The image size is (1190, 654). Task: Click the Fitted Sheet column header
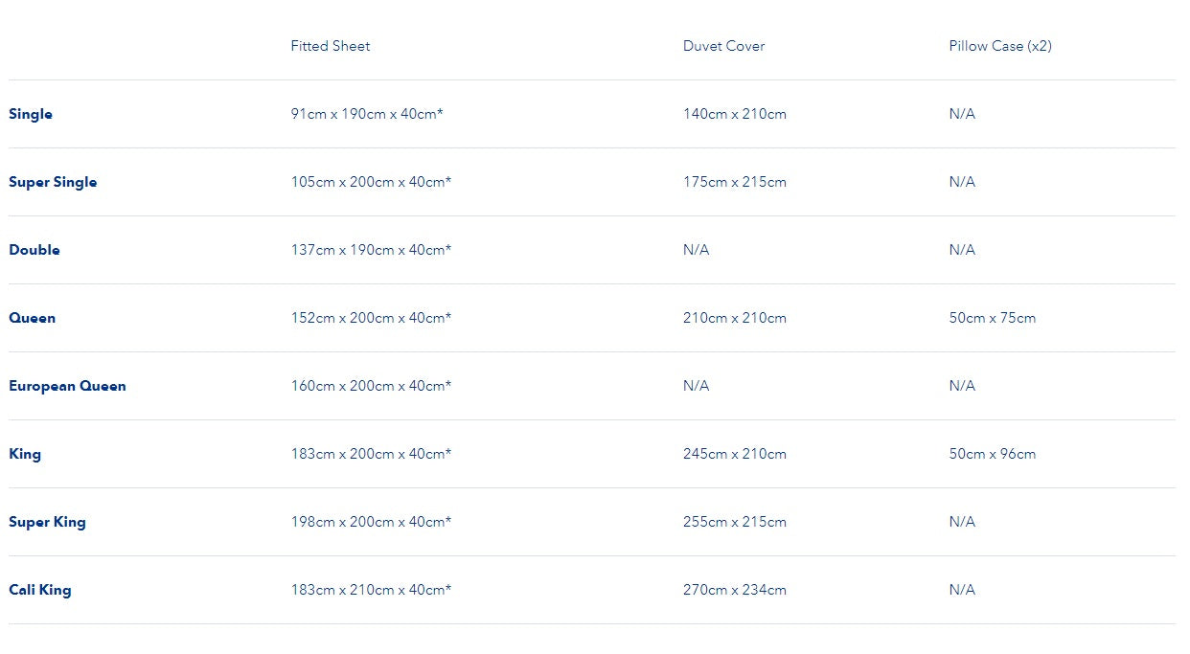[330, 46]
